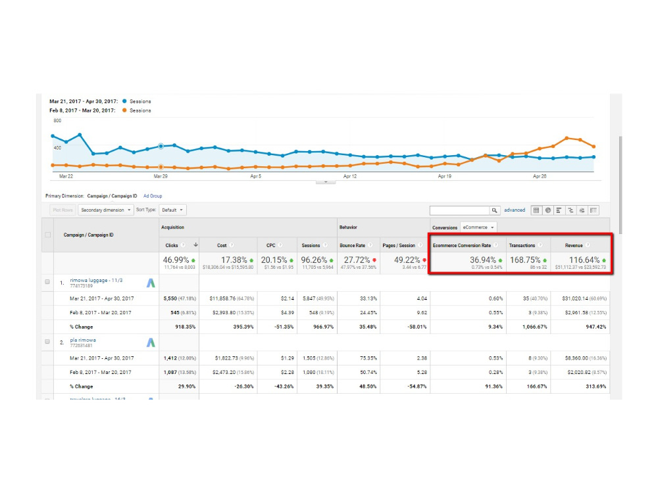Image resolution: width=658 pixels, height=493 pixels.
Task: Click blue Sessions legend dot
Action: click(x=124, y=101)
